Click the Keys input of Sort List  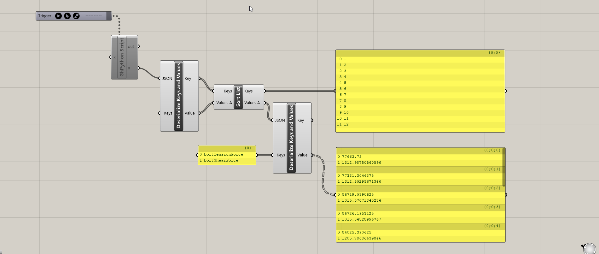click(x=228, y=91)
